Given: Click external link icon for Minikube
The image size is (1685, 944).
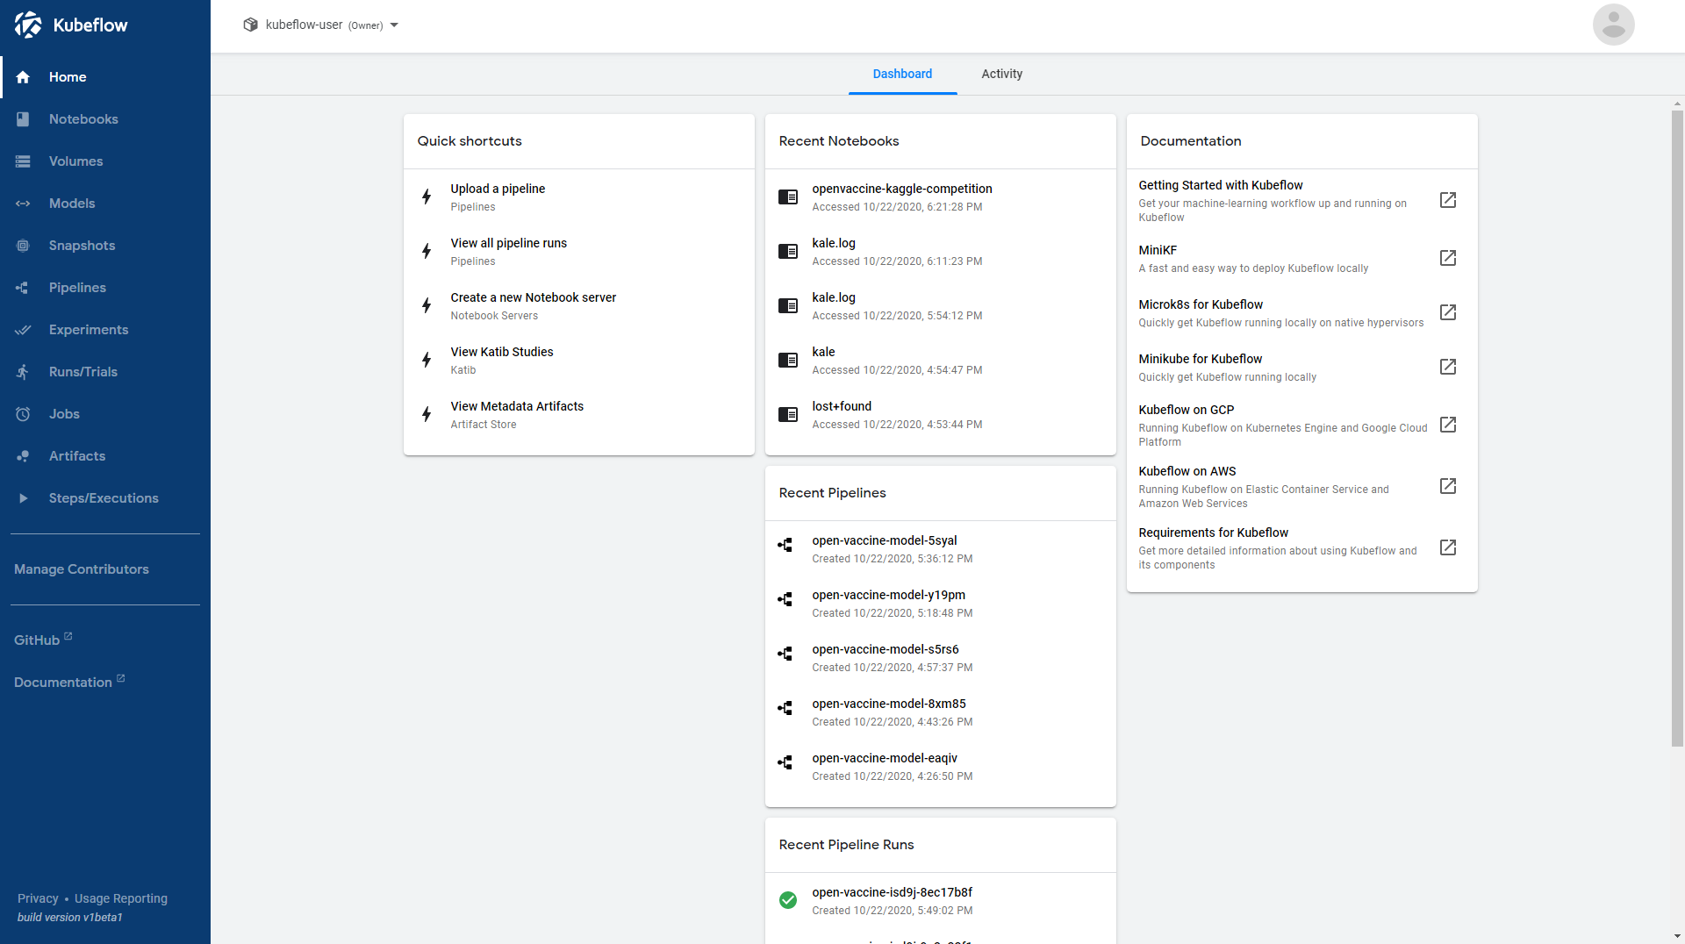Looking at the screenshot, I should pos(1448,367).
